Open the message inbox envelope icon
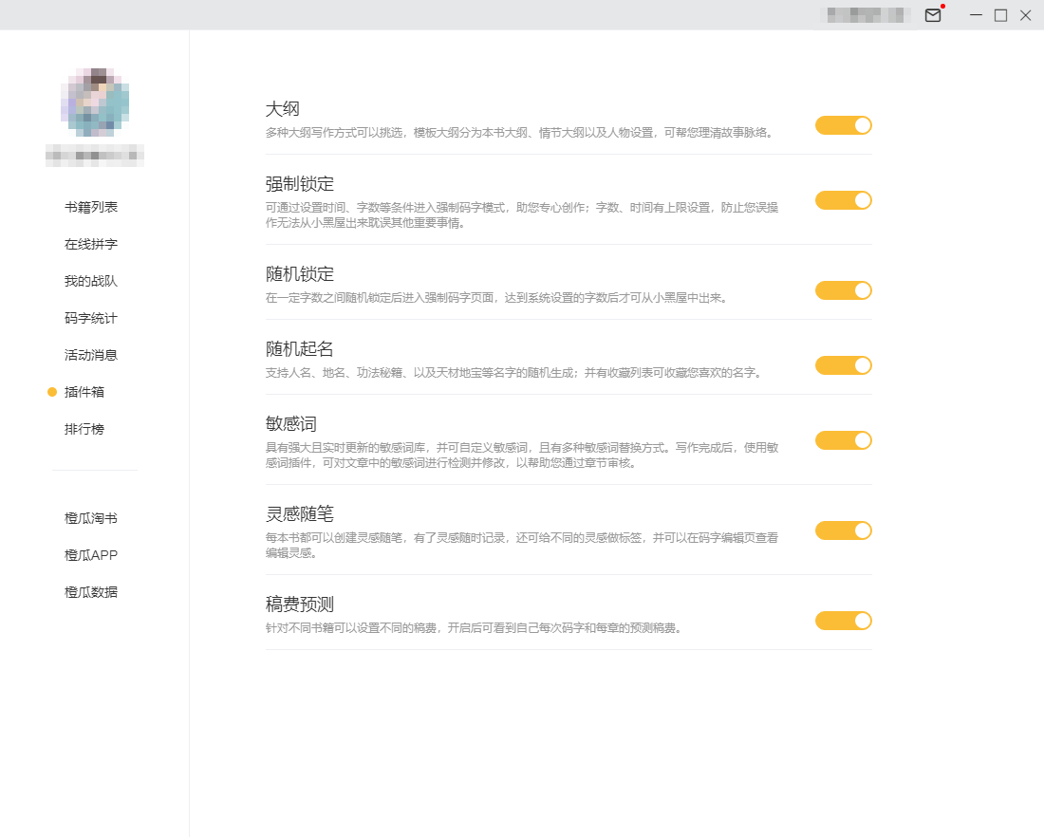The image size is (1044, 837). tap(932, 15)
